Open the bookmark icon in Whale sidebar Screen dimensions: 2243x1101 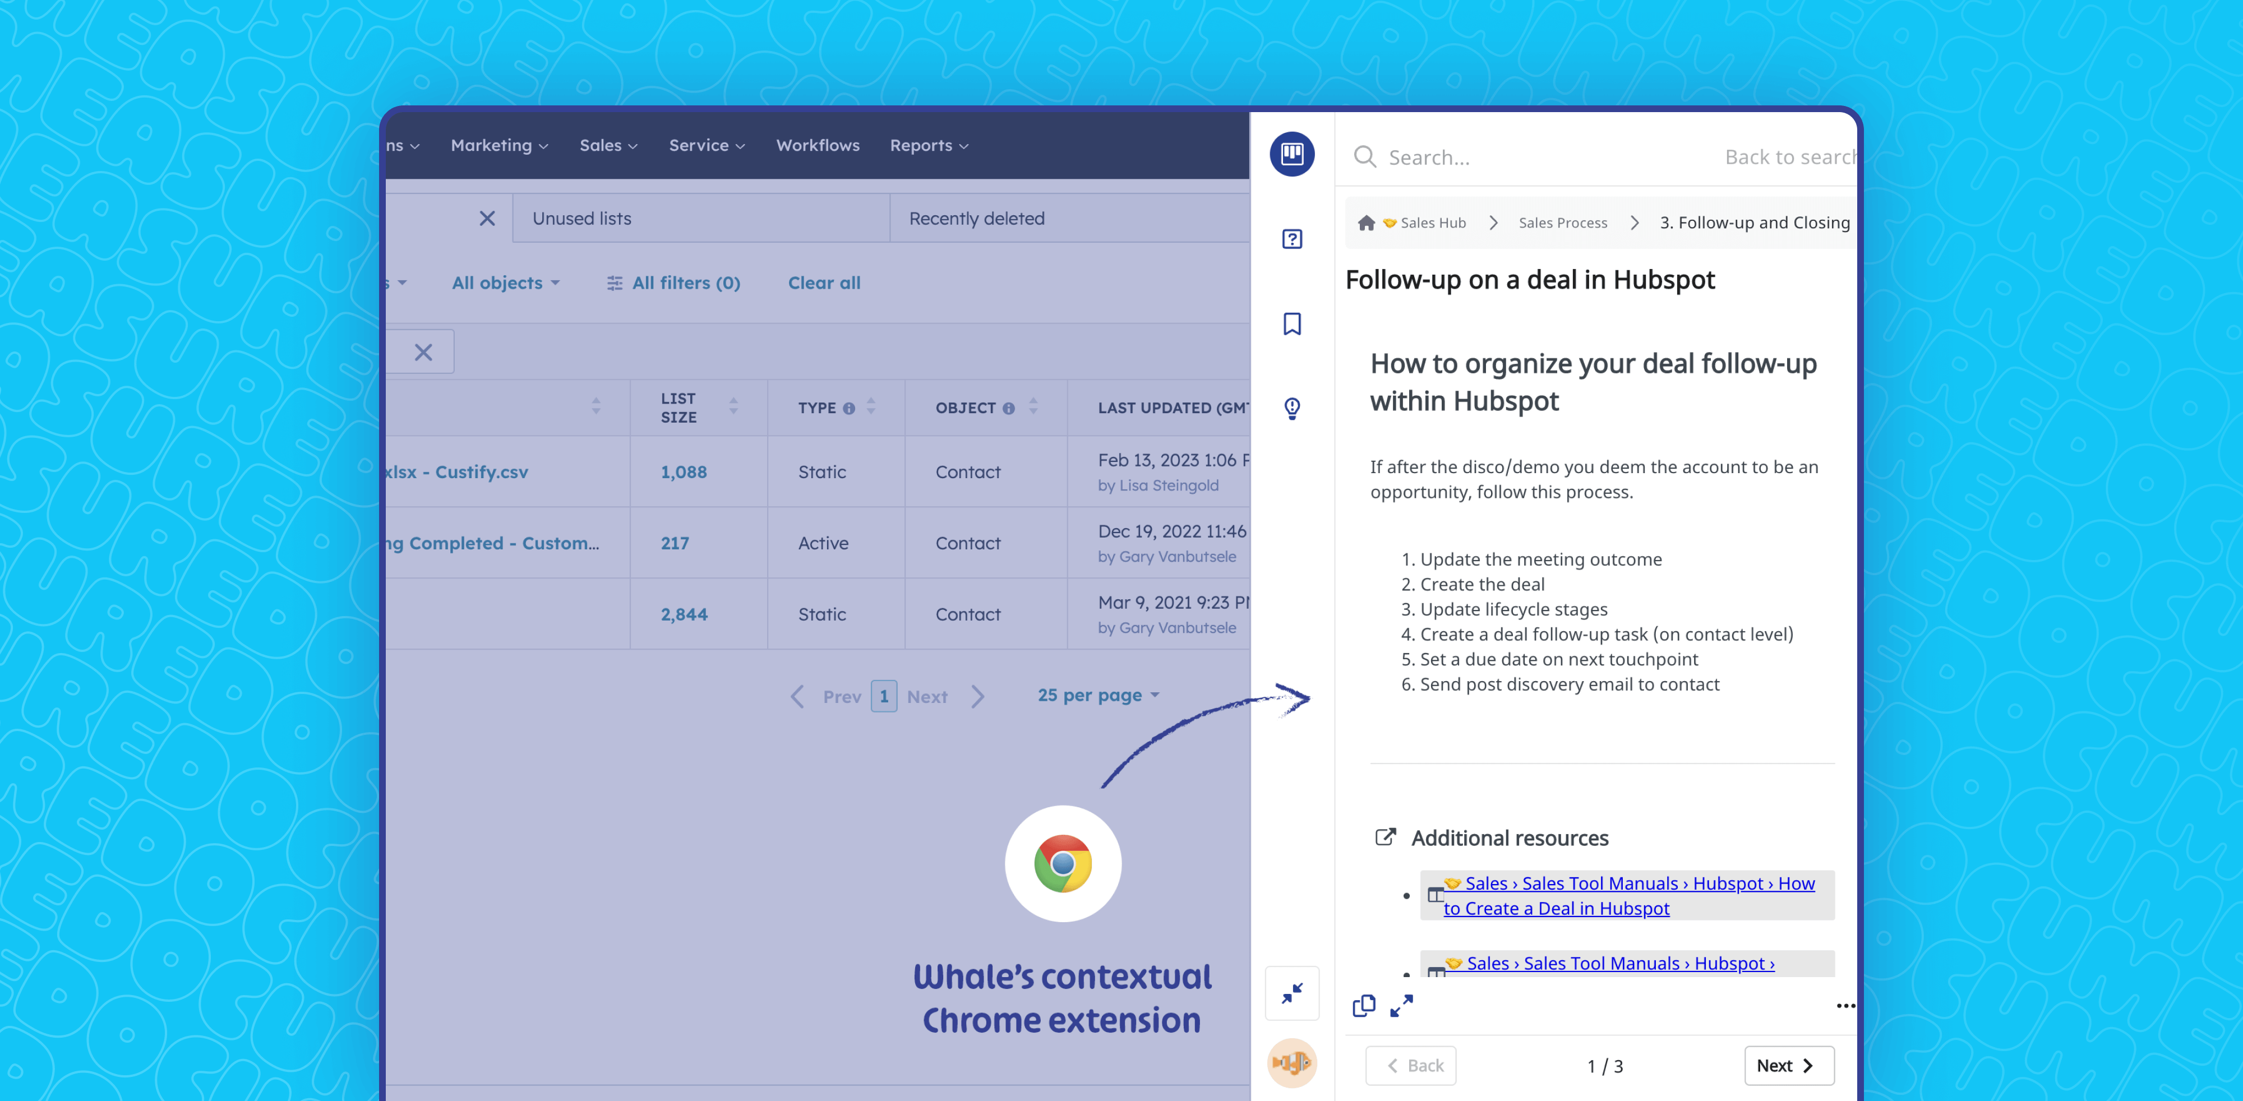[1291, 324]
